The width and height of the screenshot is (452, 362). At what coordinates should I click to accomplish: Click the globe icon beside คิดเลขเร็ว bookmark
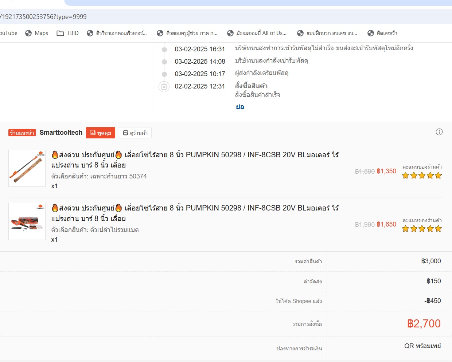pyautogui.click(x=371, y=33)
